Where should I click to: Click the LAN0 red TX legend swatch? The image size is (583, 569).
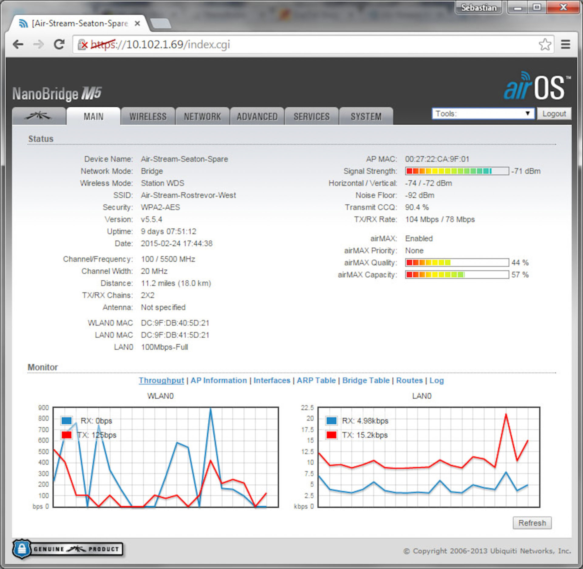(331, 435)
